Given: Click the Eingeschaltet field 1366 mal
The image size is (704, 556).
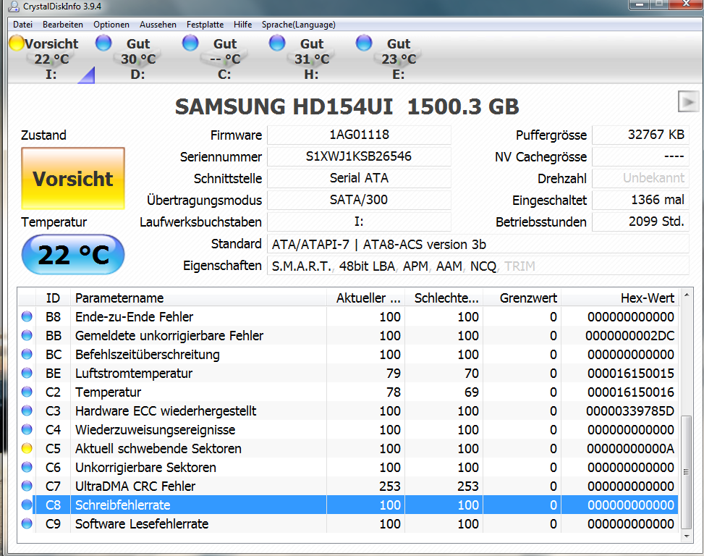Looking at the screenshot, I should 641,200.
